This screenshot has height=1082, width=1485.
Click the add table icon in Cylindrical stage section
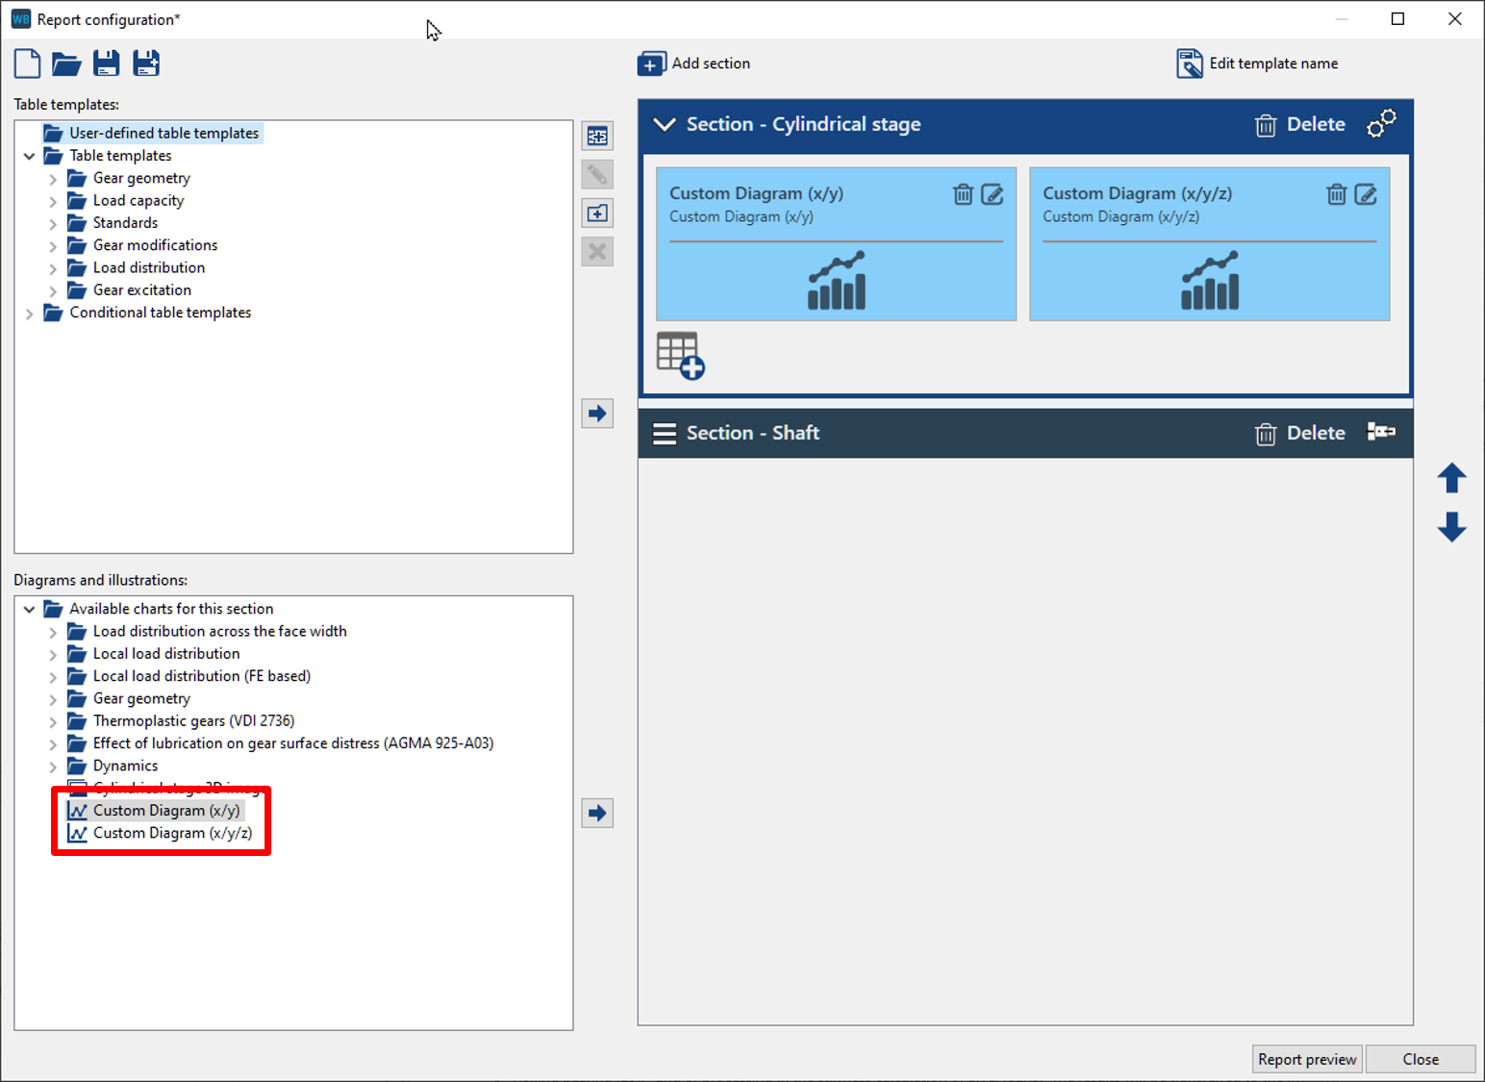(680, 356)
